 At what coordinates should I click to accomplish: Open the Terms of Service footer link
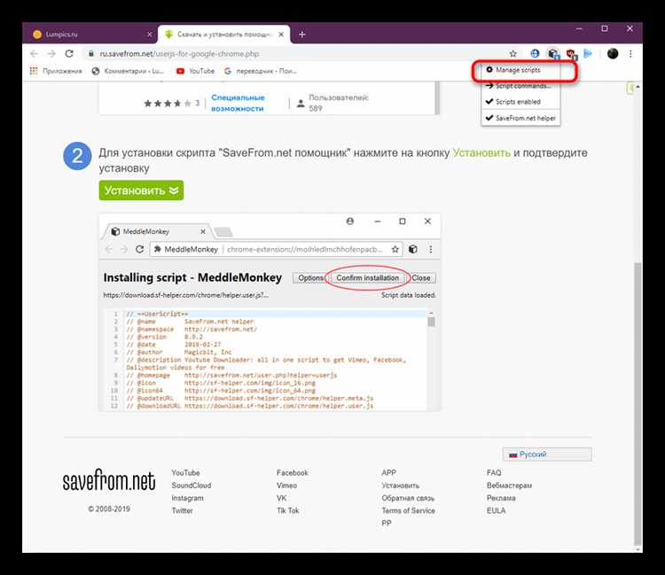pyautogui.click(x=408, y=510)
